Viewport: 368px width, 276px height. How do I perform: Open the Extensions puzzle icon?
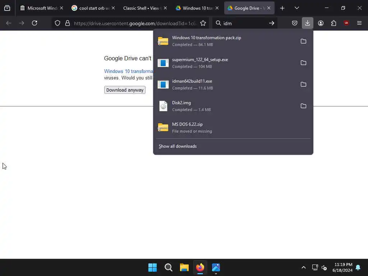point(333,23)
